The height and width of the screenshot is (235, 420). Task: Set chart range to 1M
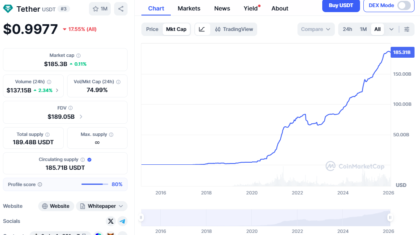point(363,29)
